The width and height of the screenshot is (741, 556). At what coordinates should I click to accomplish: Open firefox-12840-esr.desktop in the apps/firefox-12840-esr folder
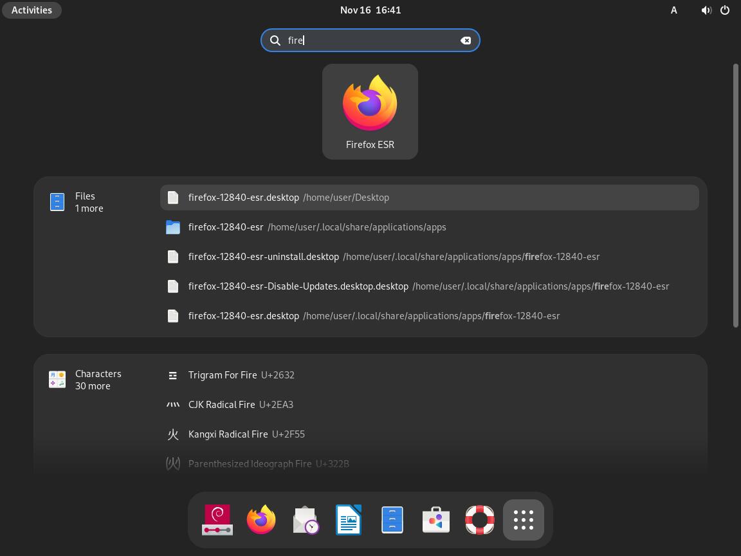430,316
